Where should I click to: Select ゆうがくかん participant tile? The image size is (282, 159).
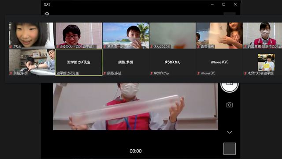173,62
